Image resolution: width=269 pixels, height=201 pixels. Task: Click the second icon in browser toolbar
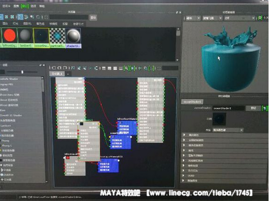coord(6,17)
